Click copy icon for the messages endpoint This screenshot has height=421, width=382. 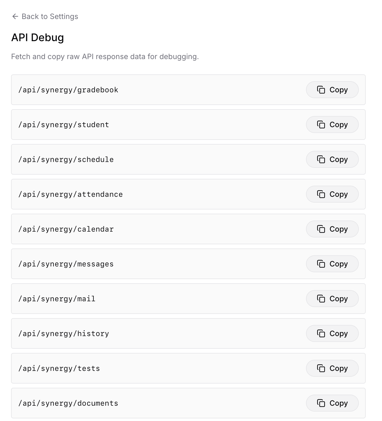pos(321,264)
